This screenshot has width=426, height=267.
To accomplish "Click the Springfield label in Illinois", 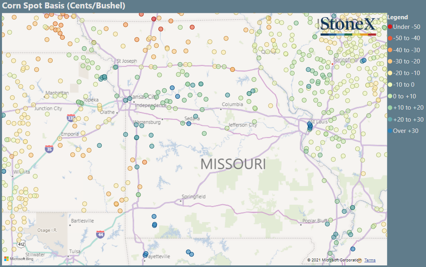I will (345, 60).
